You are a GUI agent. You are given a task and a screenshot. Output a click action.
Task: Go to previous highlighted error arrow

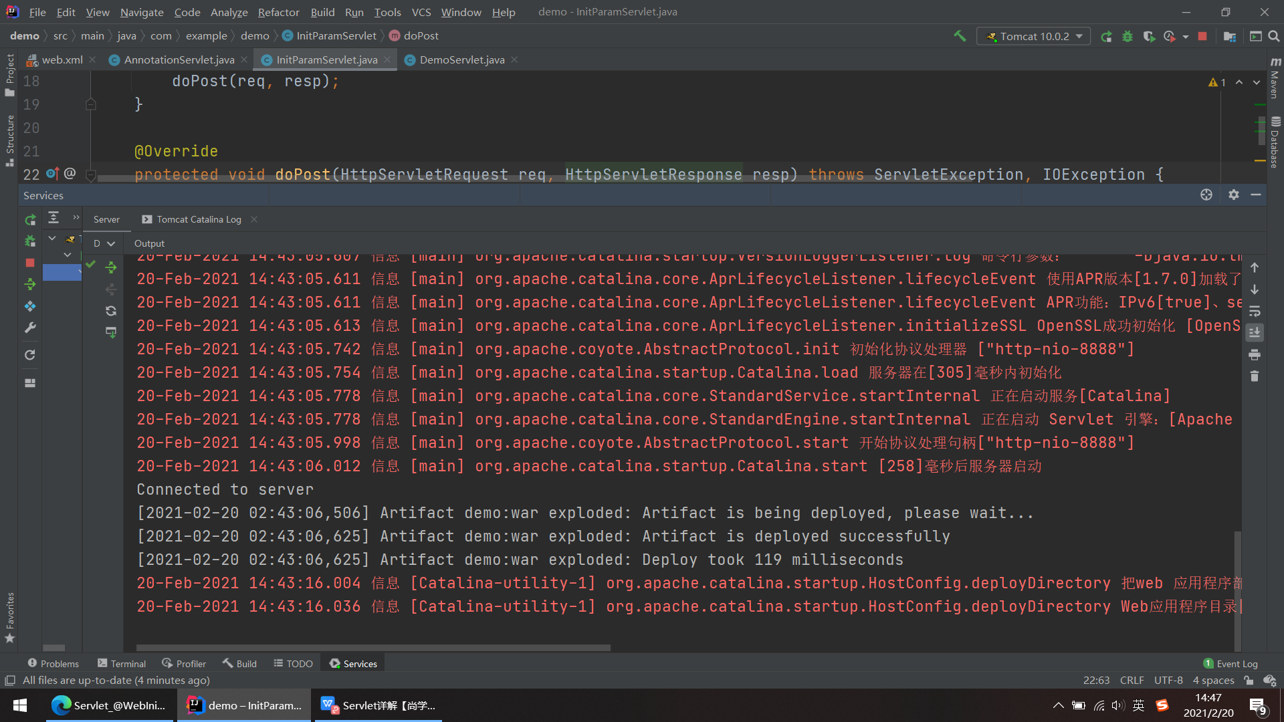pyautogui.click(x=1239, y=82)
